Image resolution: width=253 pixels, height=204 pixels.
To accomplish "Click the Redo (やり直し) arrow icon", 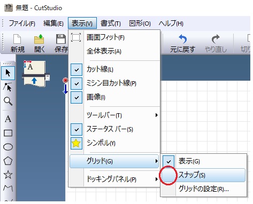I will (x=216, y=39).
